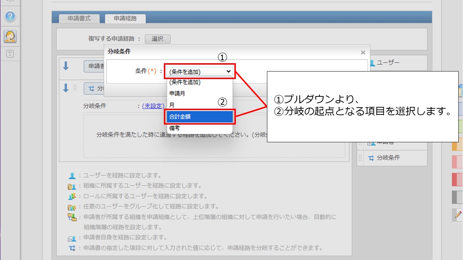463x260 pixels.
Task: Select the 申請者 step button in the route
Action: (94, 66)
